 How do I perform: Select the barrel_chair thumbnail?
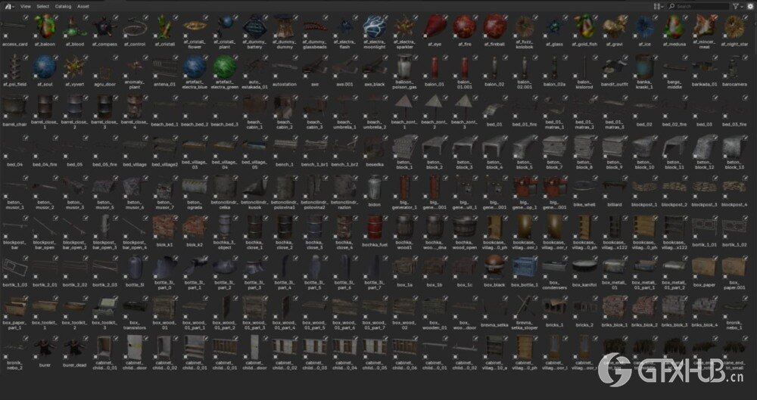(15, 107)
